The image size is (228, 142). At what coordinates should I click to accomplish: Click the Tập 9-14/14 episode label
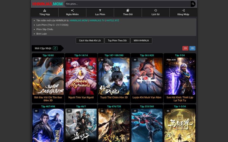[81, 55]
